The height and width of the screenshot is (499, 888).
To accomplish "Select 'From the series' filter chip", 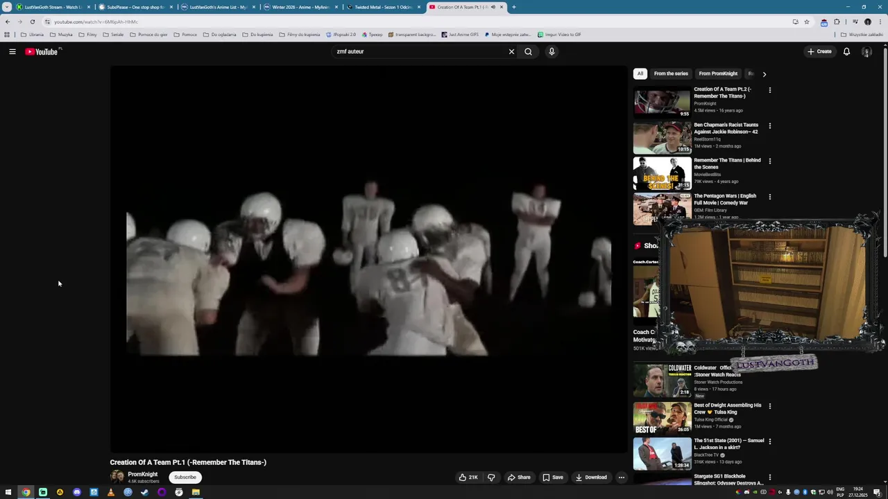I will (671, 73).
